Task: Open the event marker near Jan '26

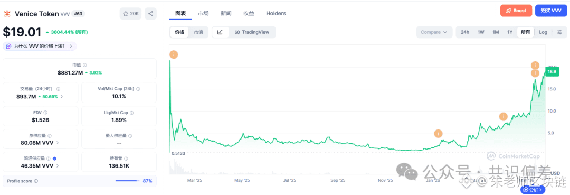Action: point(439,134)
